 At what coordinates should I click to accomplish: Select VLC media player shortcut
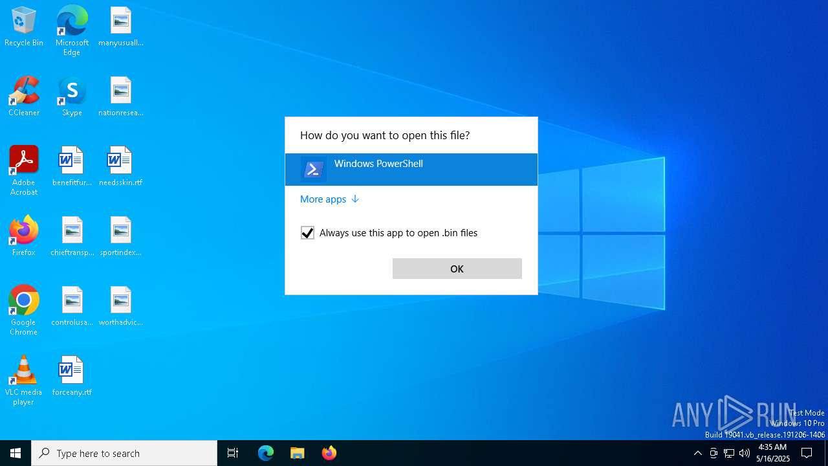pos(24,381)
